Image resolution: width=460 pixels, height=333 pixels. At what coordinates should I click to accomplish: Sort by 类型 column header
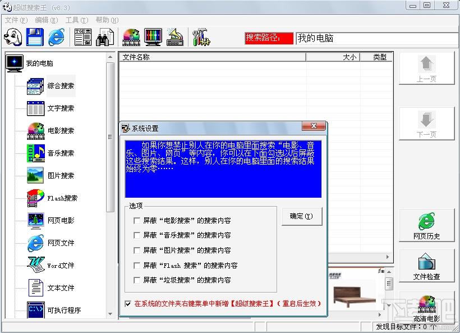[x=376, y=57]
